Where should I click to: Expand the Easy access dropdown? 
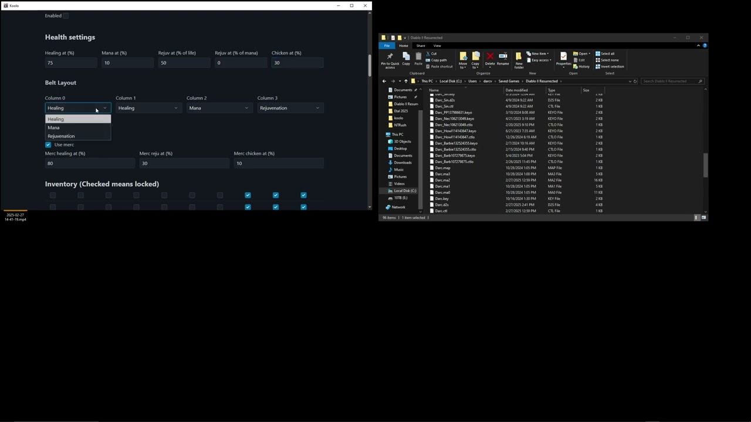(x=539, y=60)
